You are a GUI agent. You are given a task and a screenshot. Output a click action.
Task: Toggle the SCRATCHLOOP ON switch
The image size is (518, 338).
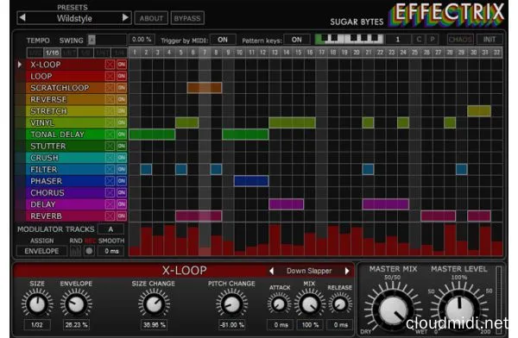(122, 88)
